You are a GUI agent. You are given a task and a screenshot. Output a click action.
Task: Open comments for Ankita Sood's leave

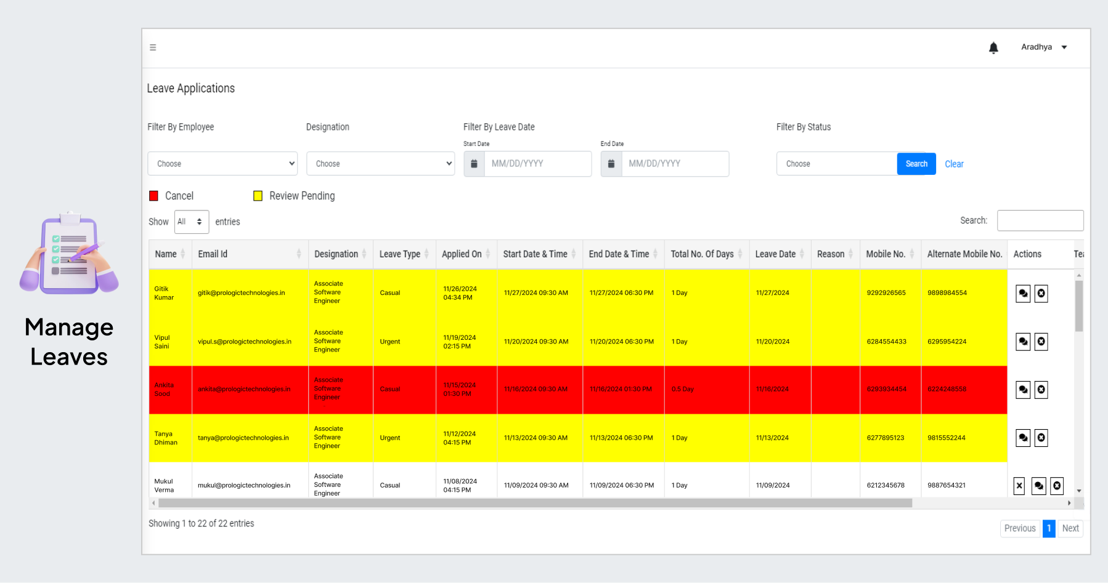click(1023, 390)
